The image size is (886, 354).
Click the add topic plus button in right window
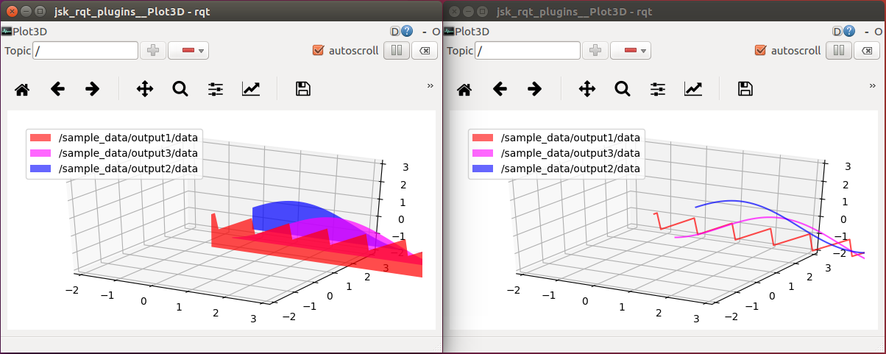(x=595, y=51)
